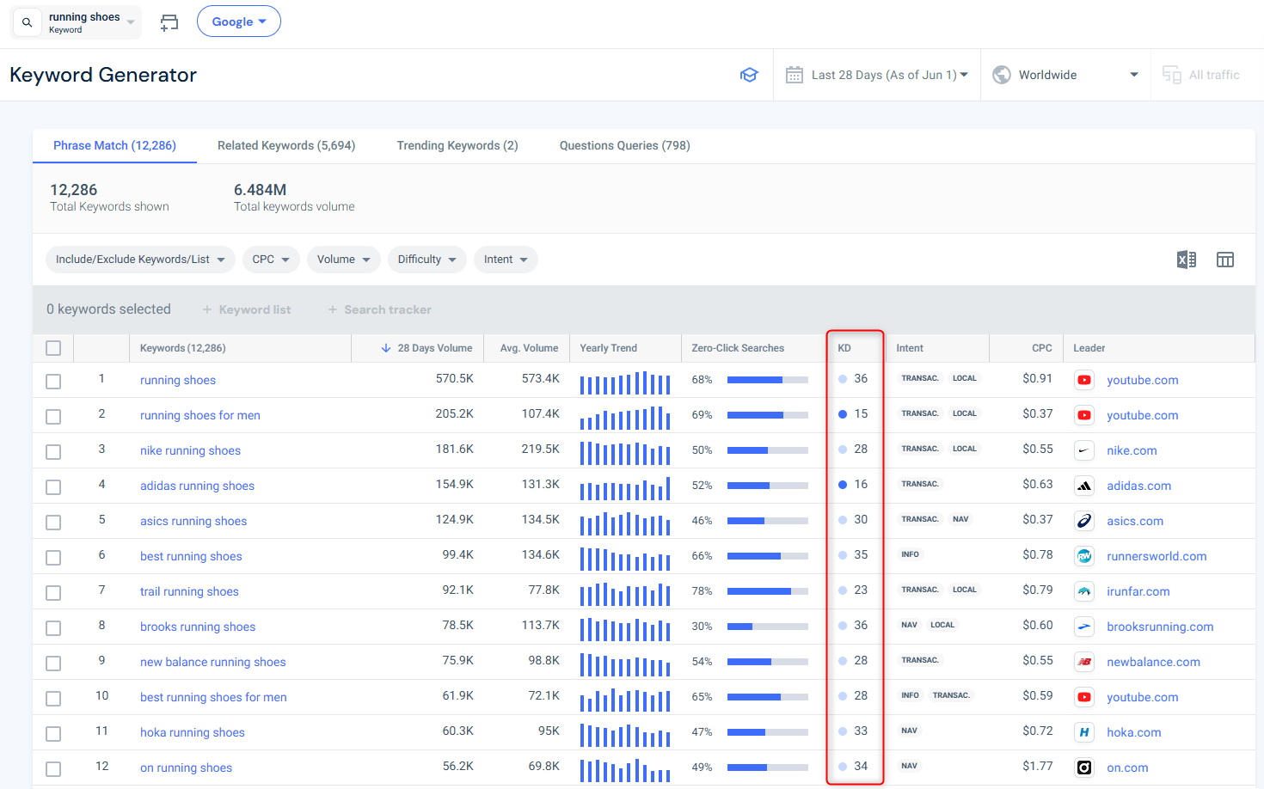
Task: Visit the runnersworld.com leader link
Action: coord(1157,556)
